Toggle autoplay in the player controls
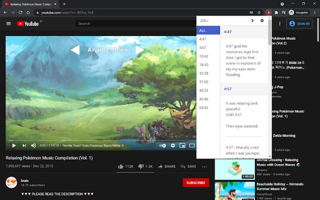Viewport: 320px width, 200px height. click(x=163, y=145)
